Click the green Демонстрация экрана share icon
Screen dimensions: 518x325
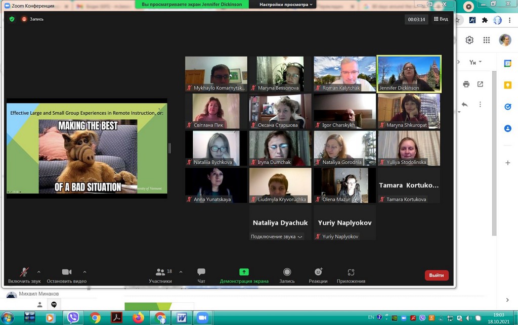coord(244,272)
